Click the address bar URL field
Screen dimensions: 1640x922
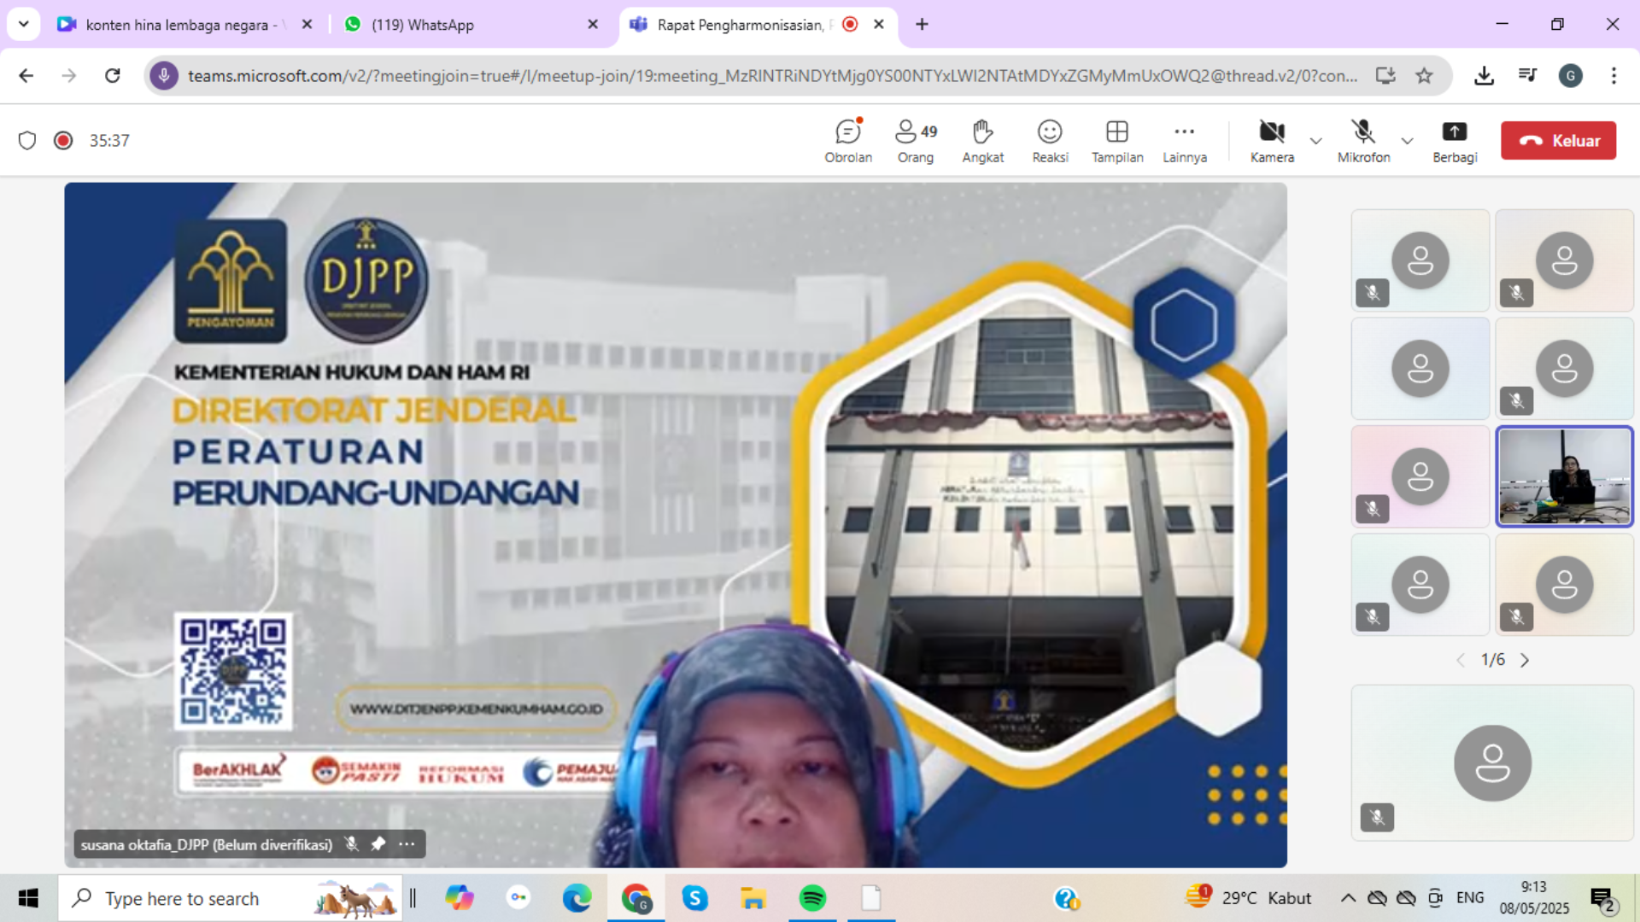[x=772, y=76]
